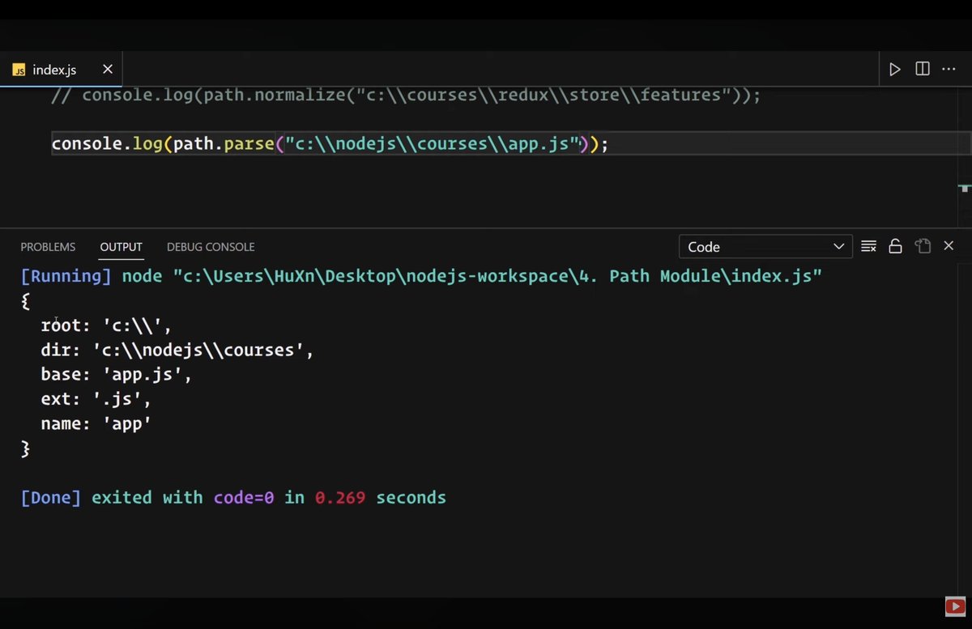Screen dimensions: 972x629
Task: Click the "root: 'c:\\'" output line
Action: tap(106, 325)
